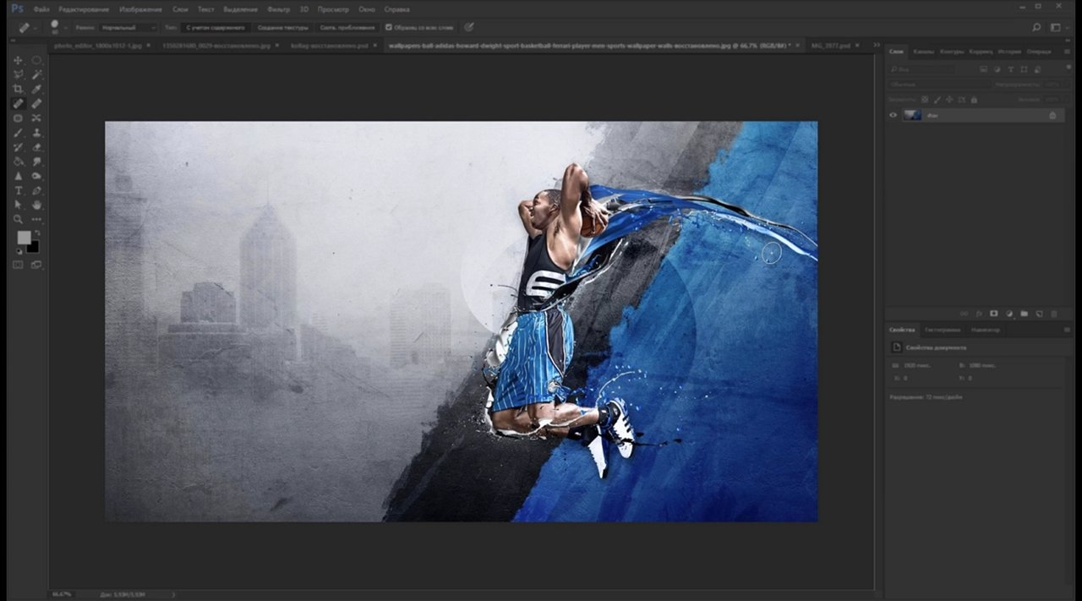Select the Horizontal Type tool
1082x601 pixels.
click(x=18, y=190)
